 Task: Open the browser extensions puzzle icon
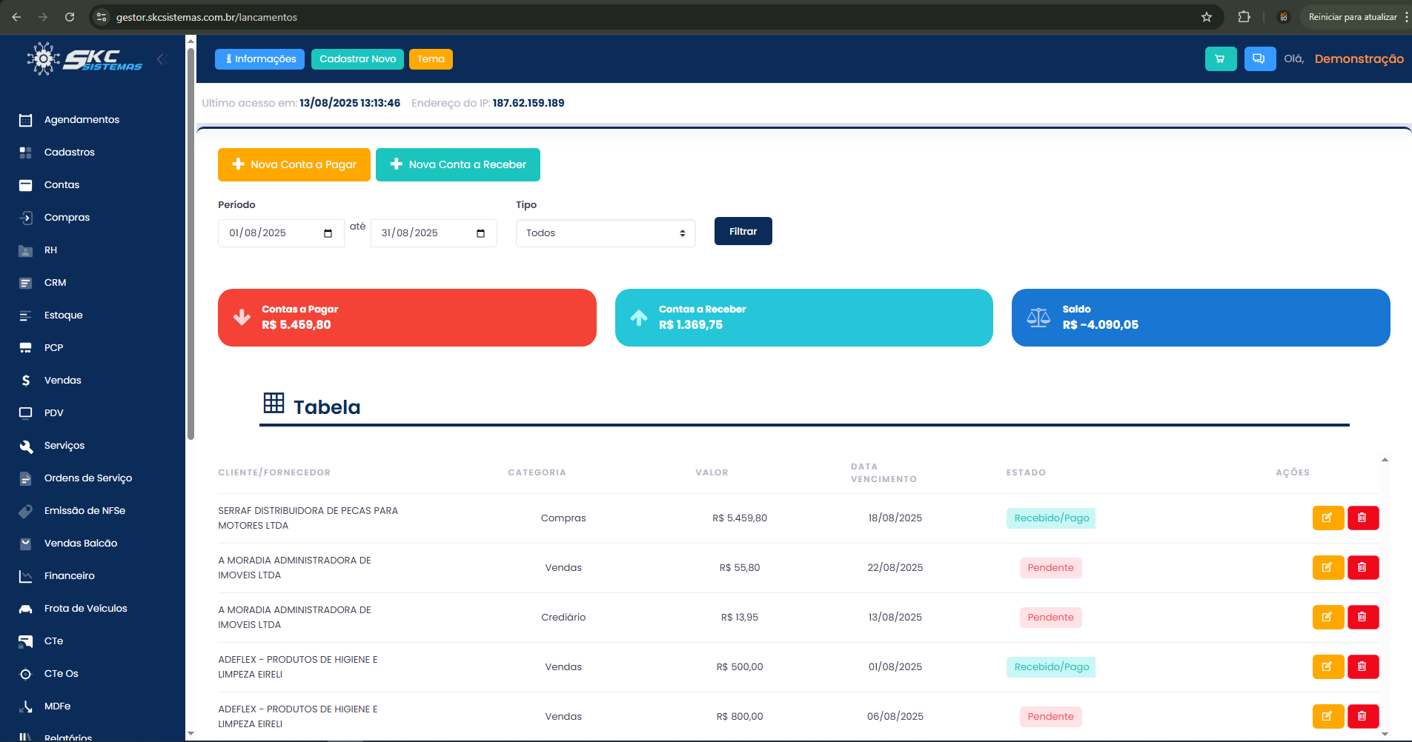(x=1244, y=17)
